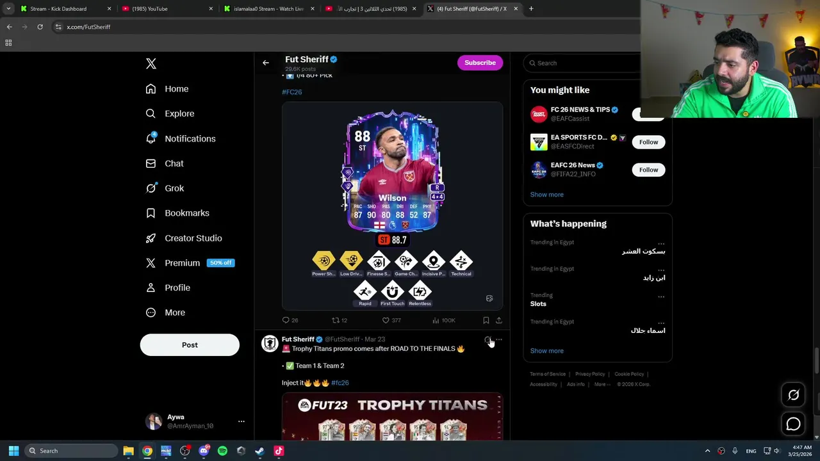Open options for the Slots trend

(x=661, y=296)
